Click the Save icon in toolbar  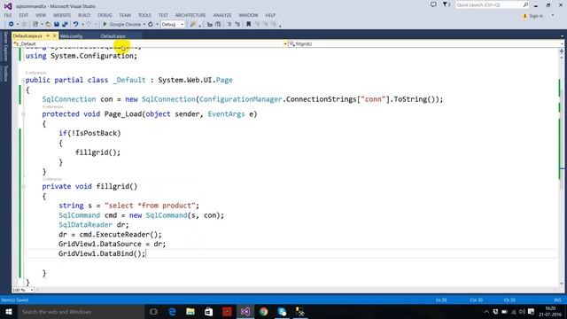click(57, 24)
